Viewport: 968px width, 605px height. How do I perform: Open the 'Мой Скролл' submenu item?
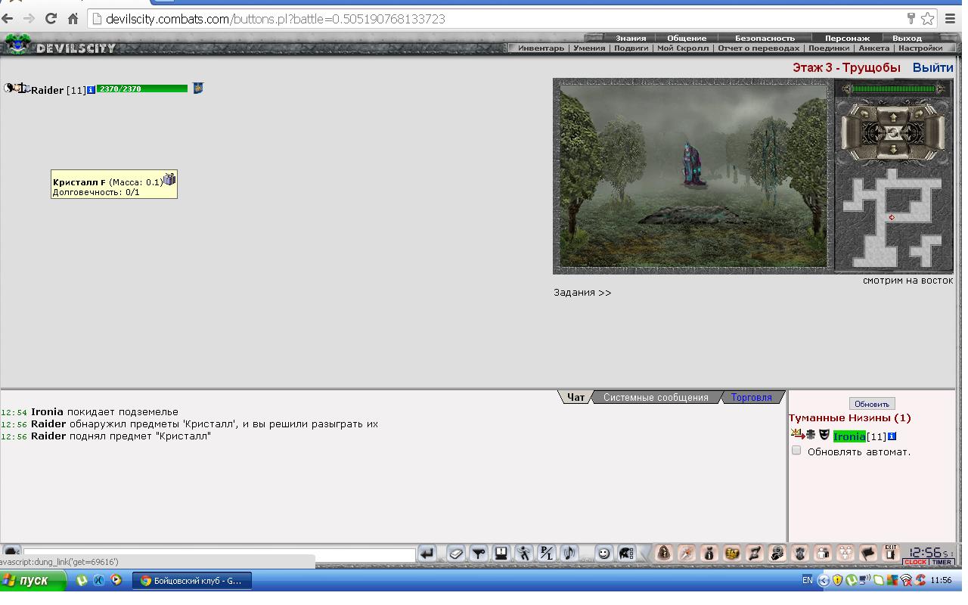[683, 48]
